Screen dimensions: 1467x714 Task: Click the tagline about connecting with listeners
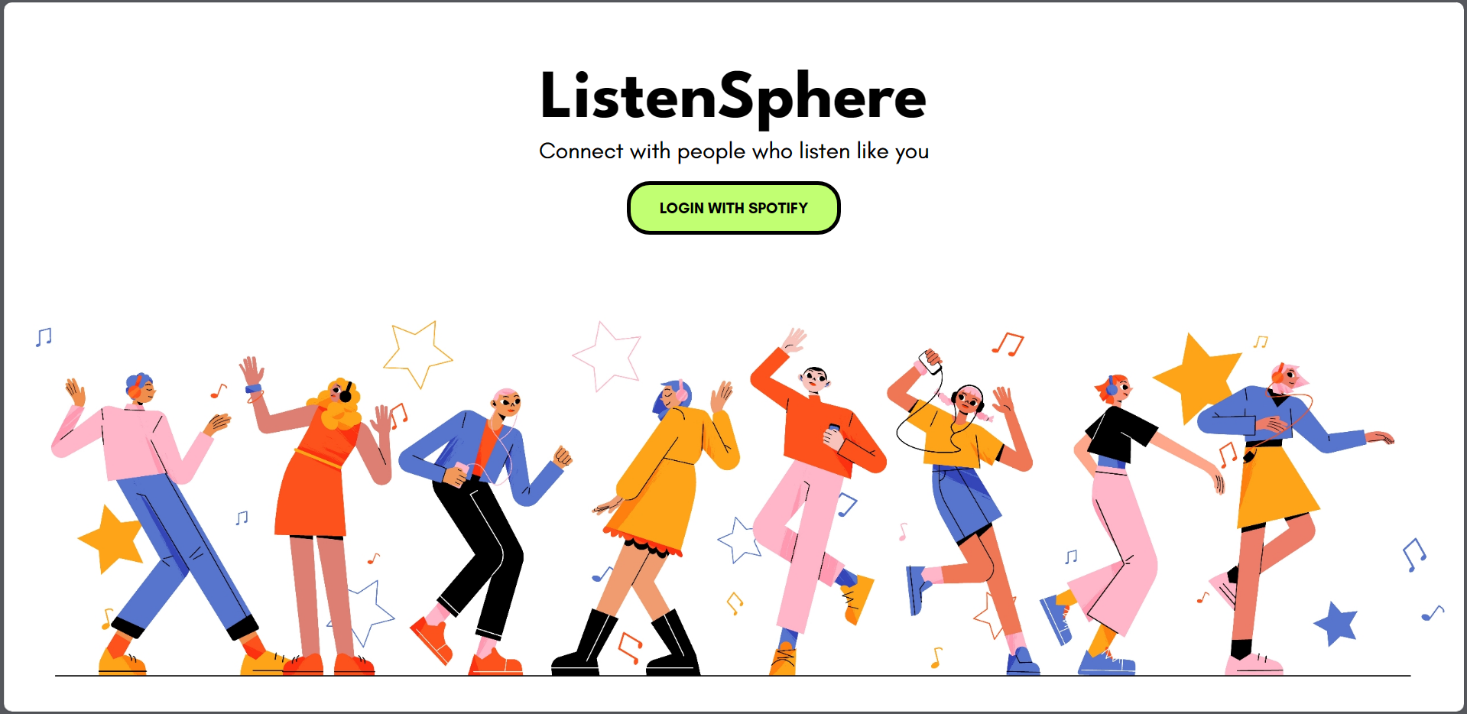733,151
